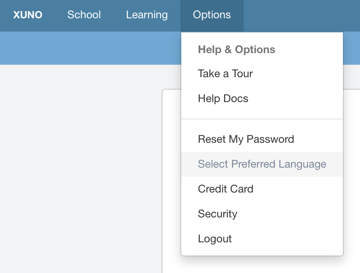The image size is (360, 273).
Task: Click the XUNO logo in navbar
Action: 27,15
